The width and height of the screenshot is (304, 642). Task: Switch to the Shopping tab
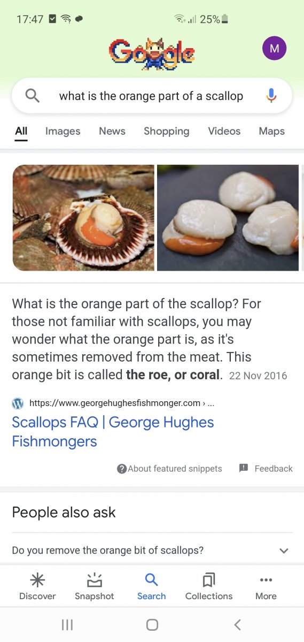166,131
